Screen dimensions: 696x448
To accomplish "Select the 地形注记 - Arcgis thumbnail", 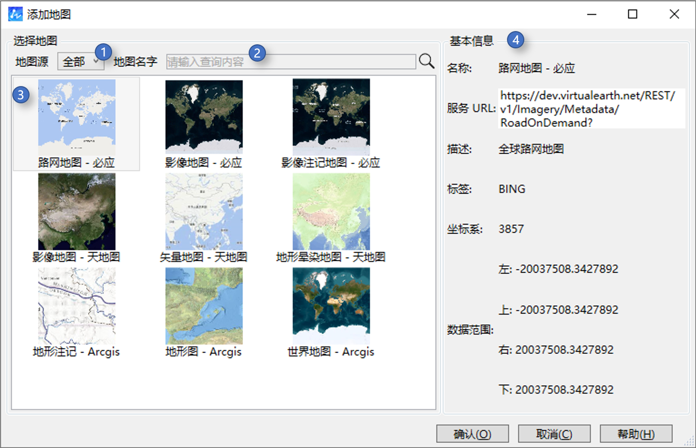I will pos(77,305).
